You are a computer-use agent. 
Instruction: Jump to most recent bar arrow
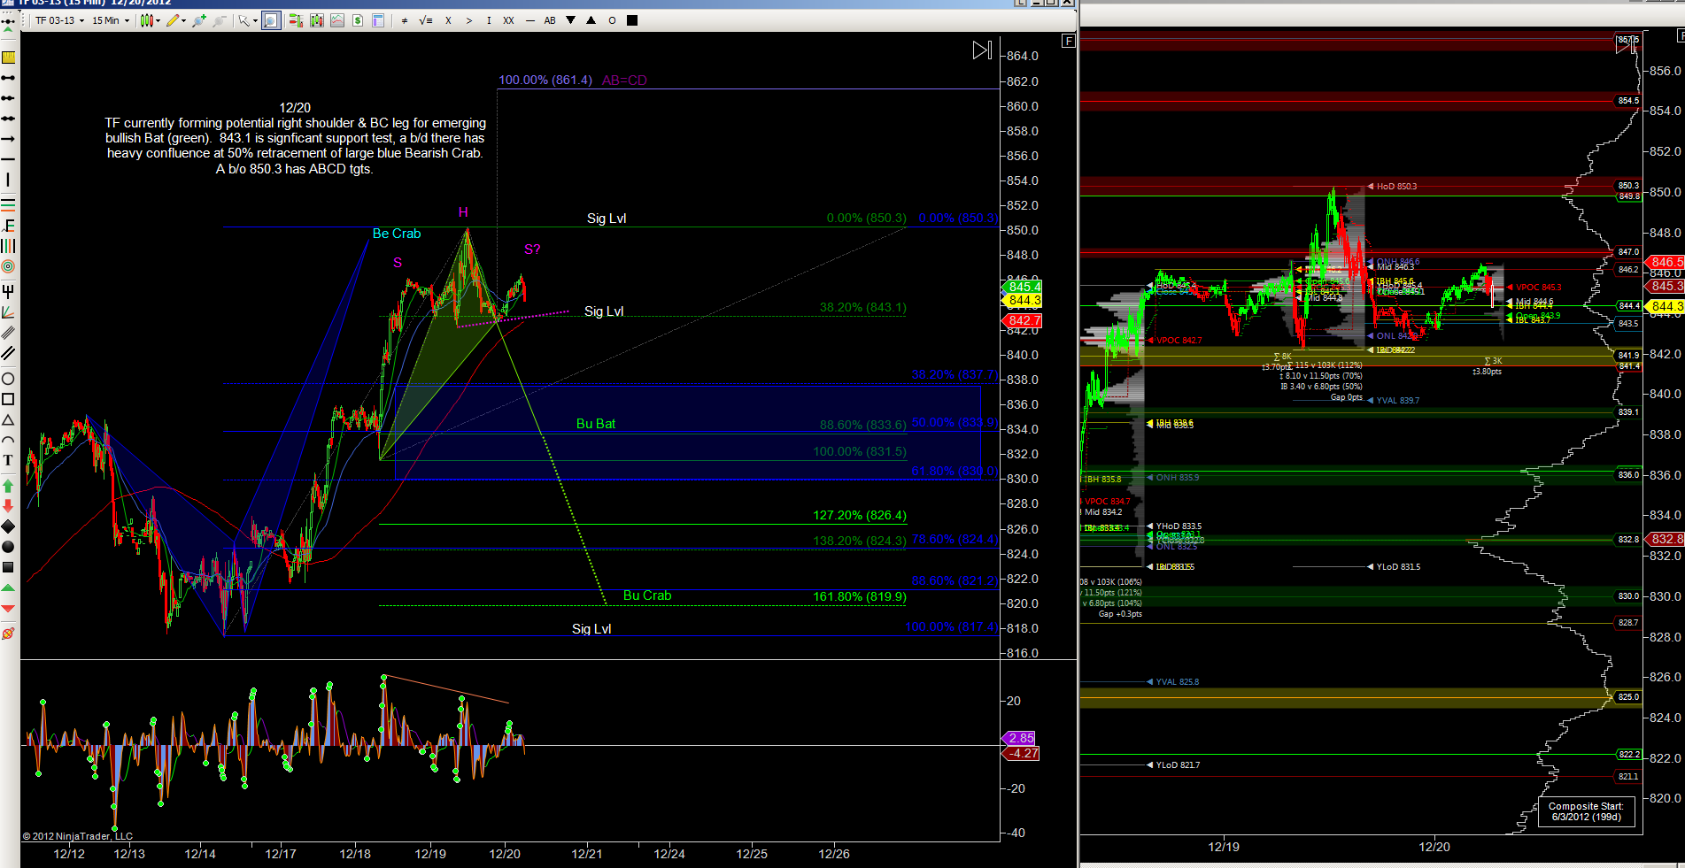(982, 50)
